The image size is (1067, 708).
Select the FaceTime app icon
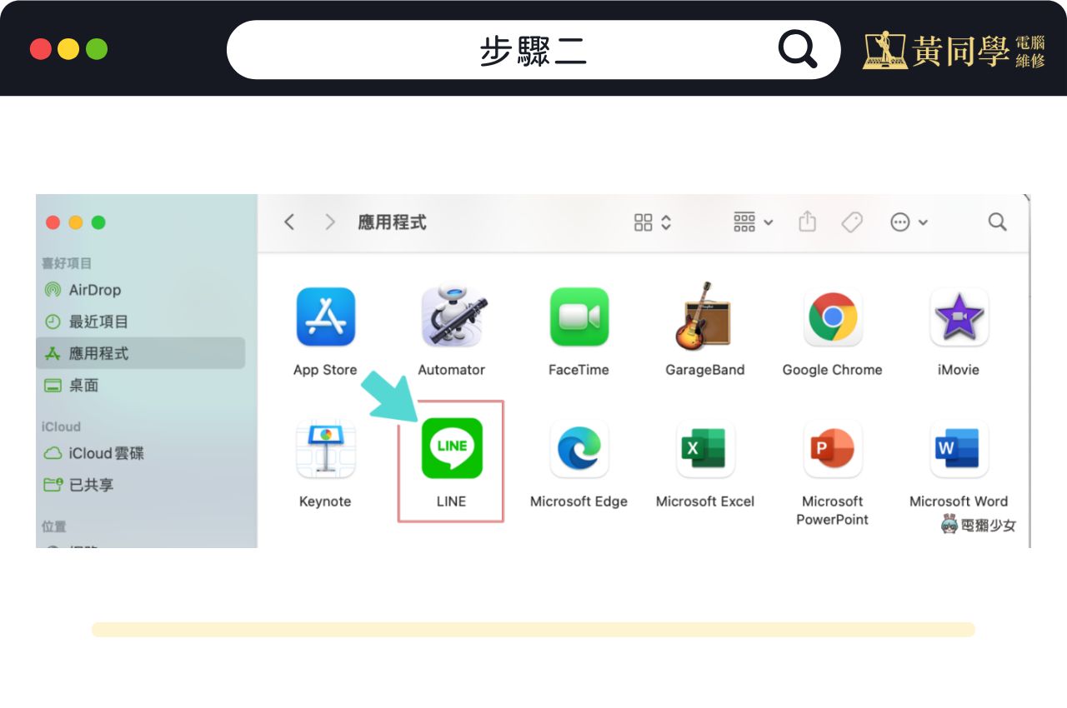pyautogui.click(x=579, y=317)
